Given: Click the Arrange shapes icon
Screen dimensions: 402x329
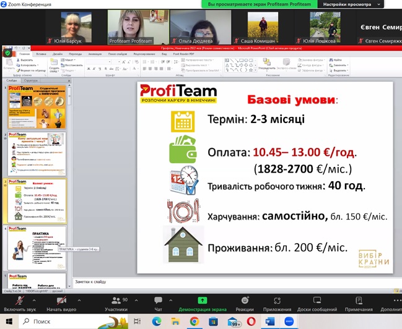Looking at the screenshot, I should tap(266, 62).
